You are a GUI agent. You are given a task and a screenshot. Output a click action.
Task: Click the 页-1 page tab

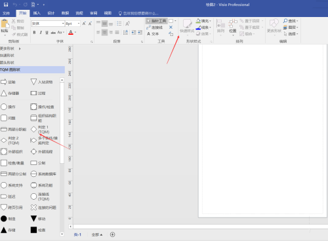pos(77,234)
